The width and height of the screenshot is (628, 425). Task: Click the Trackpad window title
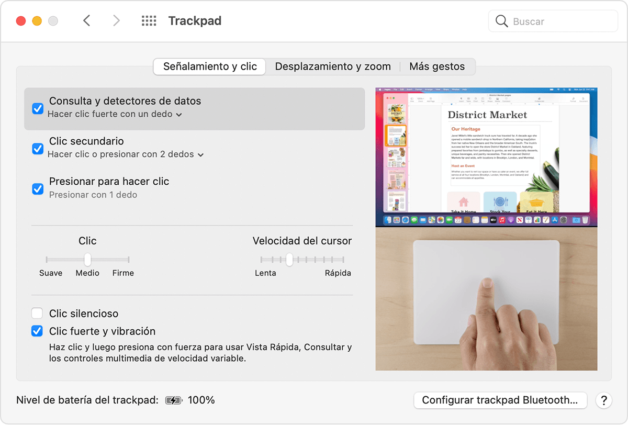click(x=195, y=21)
